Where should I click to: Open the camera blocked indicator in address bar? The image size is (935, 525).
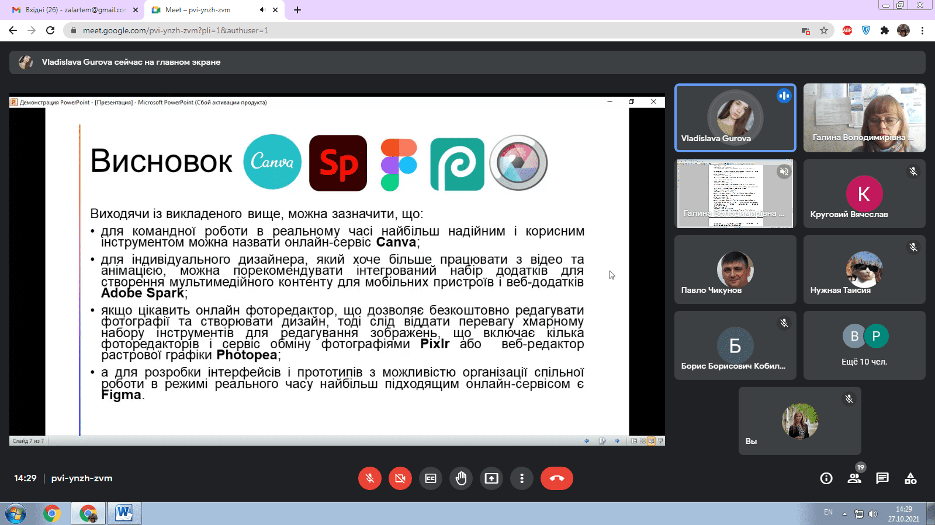click(x=805, y=30)
